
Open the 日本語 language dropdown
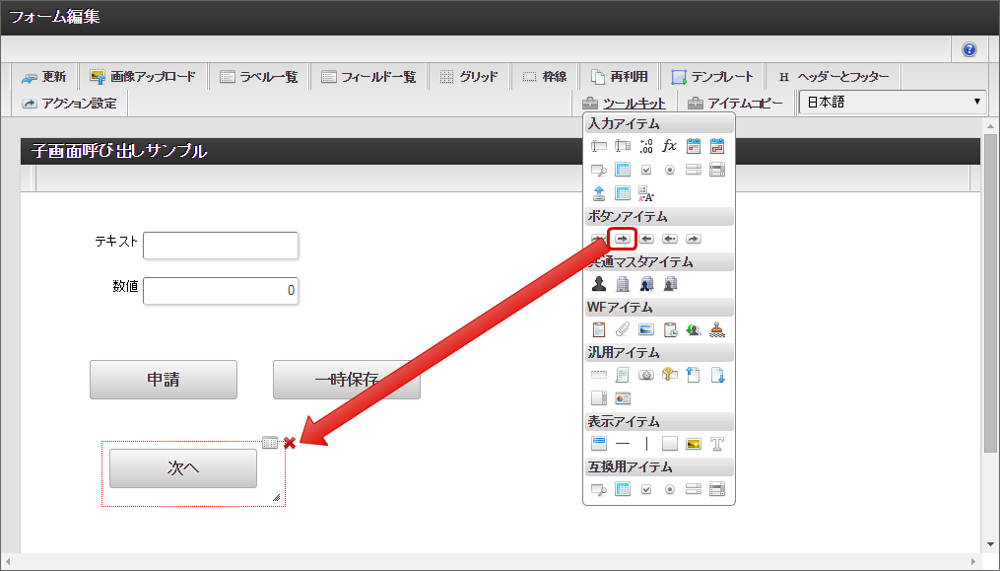tap(892, 103)
